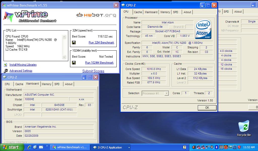Select CPU tab in front CPU-Z window

[x=126, y=12]
